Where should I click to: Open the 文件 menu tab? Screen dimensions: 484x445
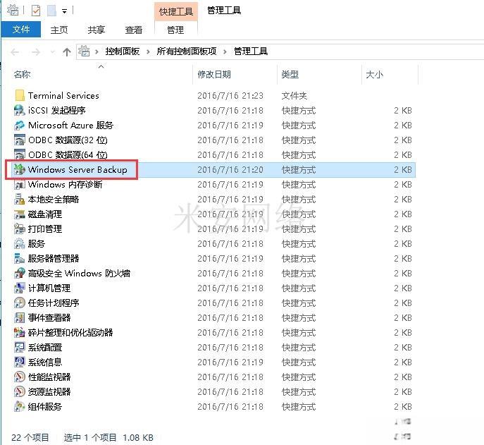pos(21,30)
